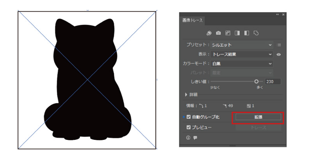Pick the Grayscale preset icon
312x159 pixels.
pyautogui.click(x=237, y=33)
